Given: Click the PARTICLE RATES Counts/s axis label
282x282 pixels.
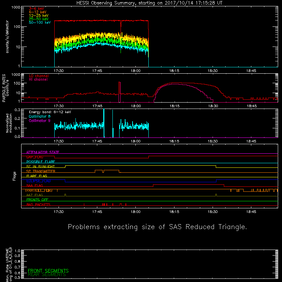Looking at the screenshot, I should coord(5,88).
